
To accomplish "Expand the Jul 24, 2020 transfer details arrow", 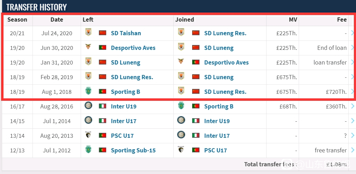I will [x=353, y=33].
